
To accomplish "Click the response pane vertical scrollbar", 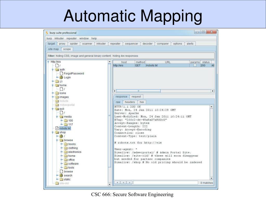I will 211,143.
